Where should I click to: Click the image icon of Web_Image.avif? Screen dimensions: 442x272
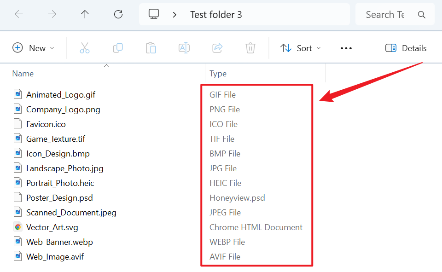(x=18, y=256)
